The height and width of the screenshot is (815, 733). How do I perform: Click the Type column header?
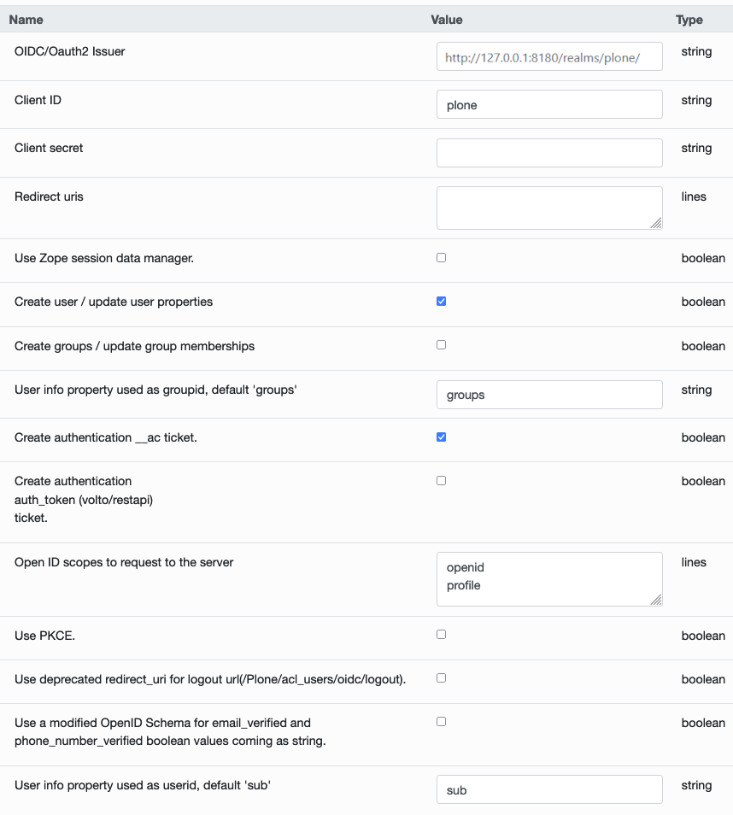pos(689,19)
